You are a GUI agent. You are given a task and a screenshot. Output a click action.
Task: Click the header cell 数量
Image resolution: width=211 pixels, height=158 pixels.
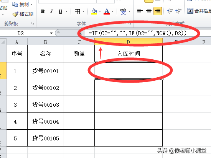click(79, 54)
